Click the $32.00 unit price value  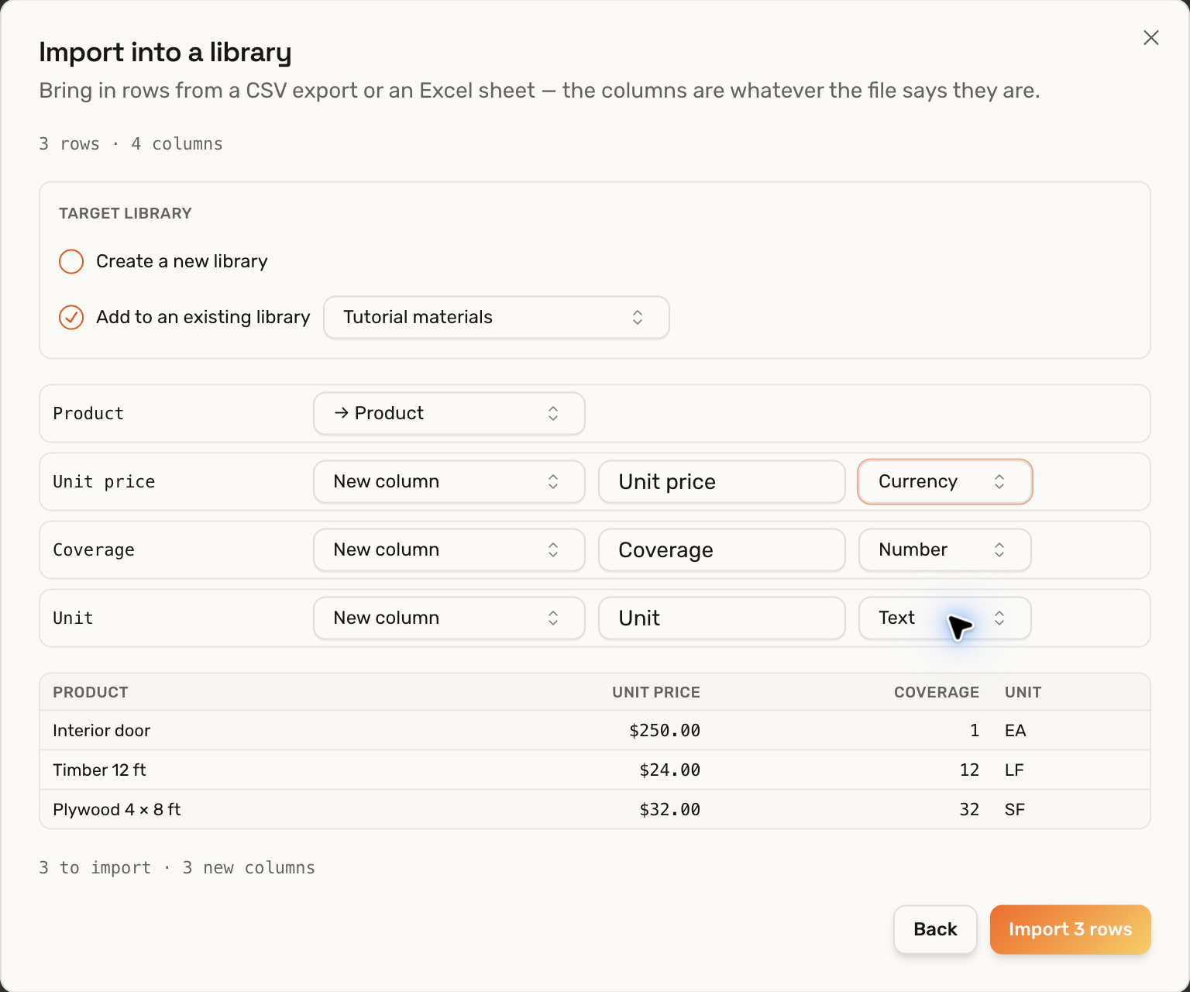click(669, 809)
